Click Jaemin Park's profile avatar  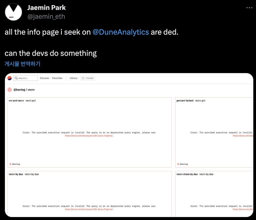coord(13,12)
